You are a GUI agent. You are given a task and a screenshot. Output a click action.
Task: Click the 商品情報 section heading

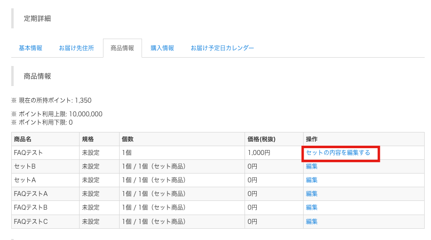click(x=38, y=76)
